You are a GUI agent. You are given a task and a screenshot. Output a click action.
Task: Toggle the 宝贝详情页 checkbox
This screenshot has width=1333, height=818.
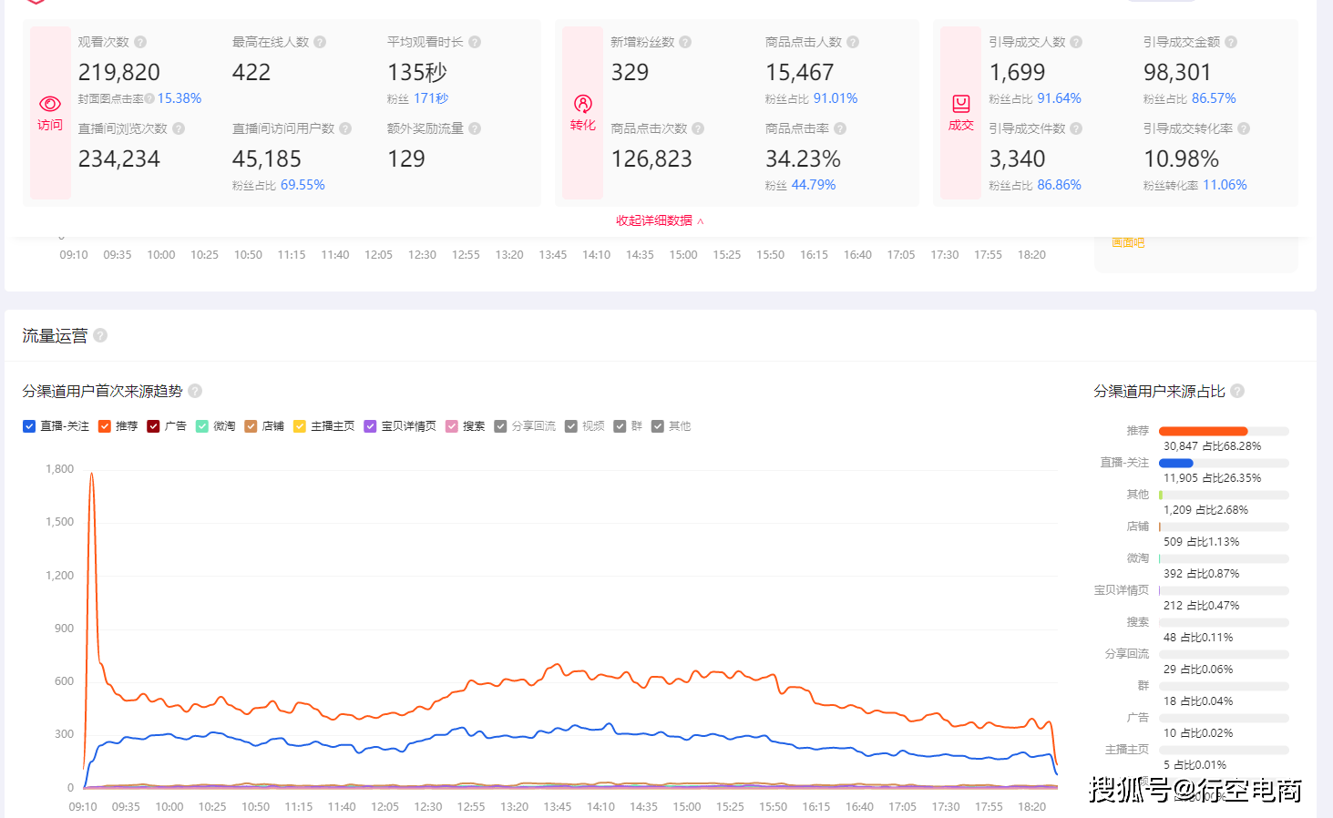(370, 426)
